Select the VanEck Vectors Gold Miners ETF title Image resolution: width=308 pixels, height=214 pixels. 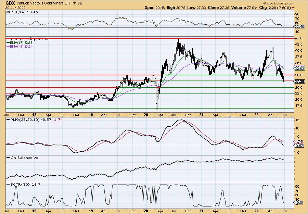44,3
